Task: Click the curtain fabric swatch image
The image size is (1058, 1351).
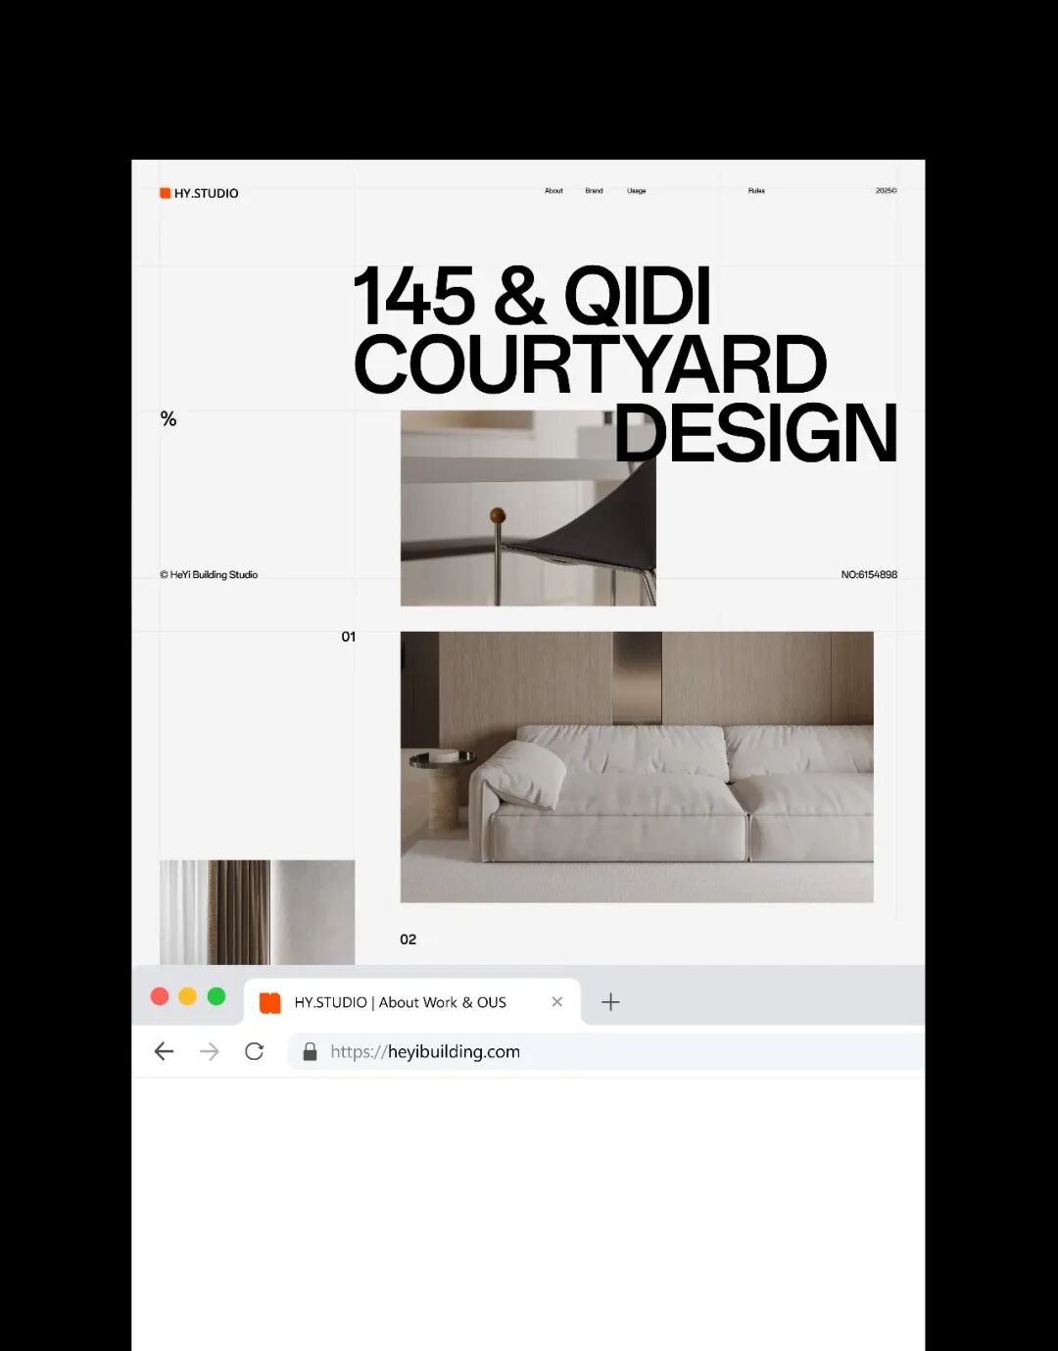Action: pyautogui.click(x=257, y=912)
